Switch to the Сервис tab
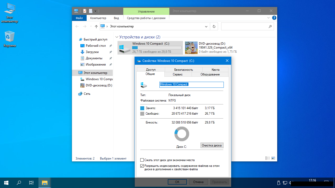The width and height of the screenshot is (335, 188). tap(178, 74)
